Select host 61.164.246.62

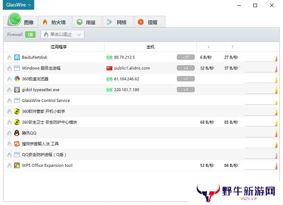tap(126, 79)
